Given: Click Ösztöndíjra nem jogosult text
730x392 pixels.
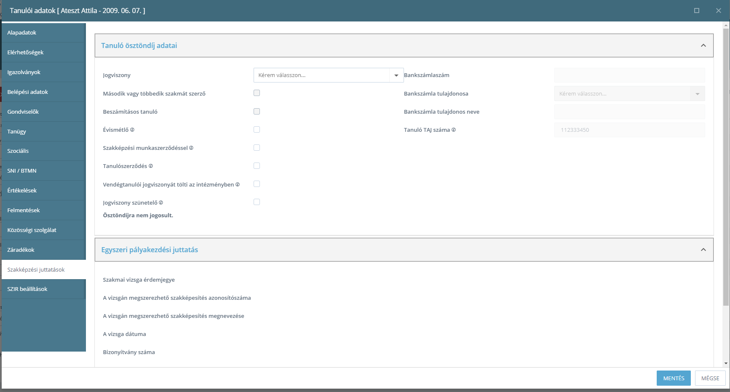Looking at the screenshot, I should click(x=138, y=215).
